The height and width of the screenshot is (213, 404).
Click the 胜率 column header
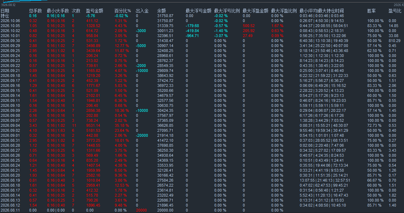(x=371, y=11)
